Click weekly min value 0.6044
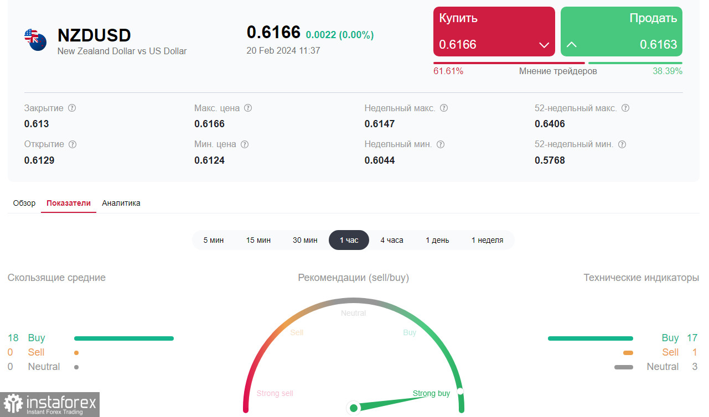The image size is (709, 417). tap(380, 160)
